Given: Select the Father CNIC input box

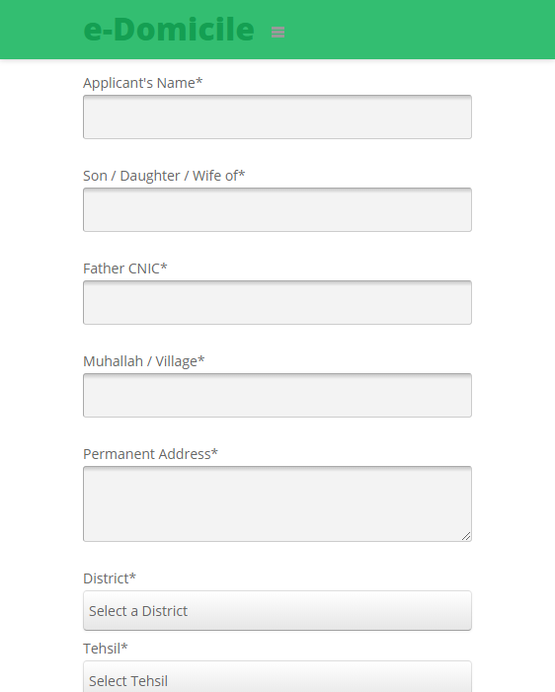Looking at the screenshot, I should [x=277, y=302].
